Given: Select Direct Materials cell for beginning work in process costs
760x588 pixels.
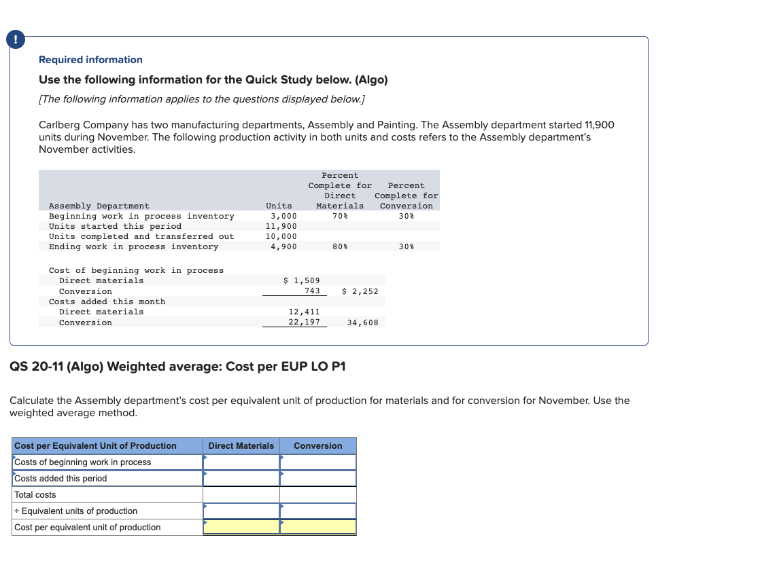Looking at the screenshot, I should pyautogui.click(x=241, y=462).
